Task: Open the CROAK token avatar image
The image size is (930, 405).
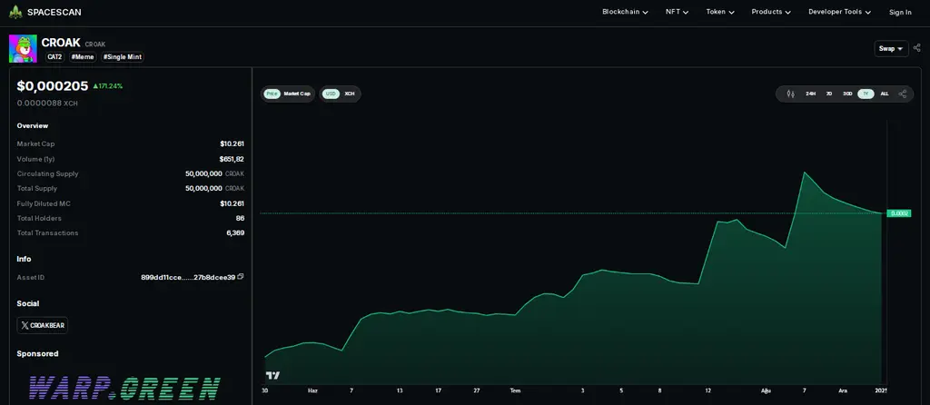Action: tap(23, 49)
